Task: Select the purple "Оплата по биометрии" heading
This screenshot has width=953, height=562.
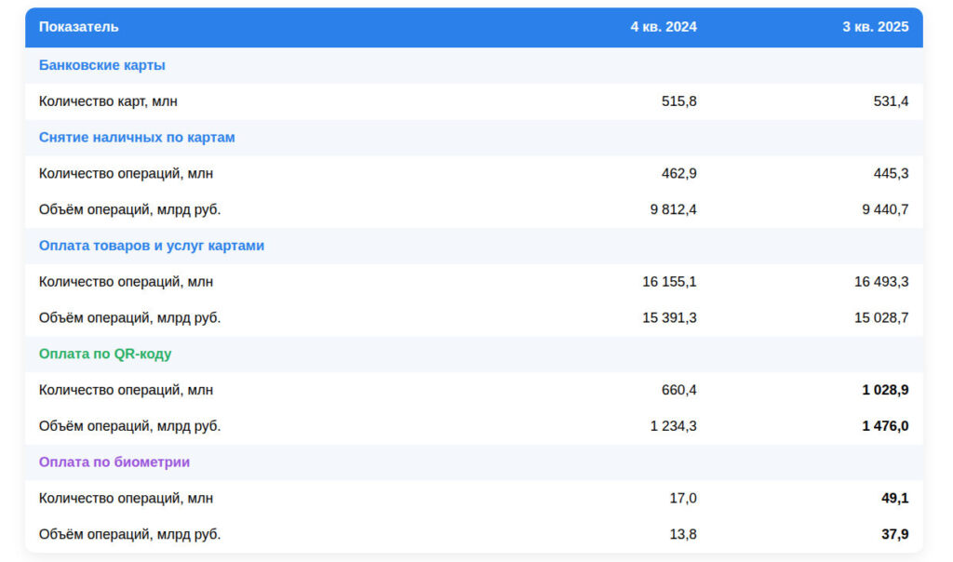Action: click(114, 462)
